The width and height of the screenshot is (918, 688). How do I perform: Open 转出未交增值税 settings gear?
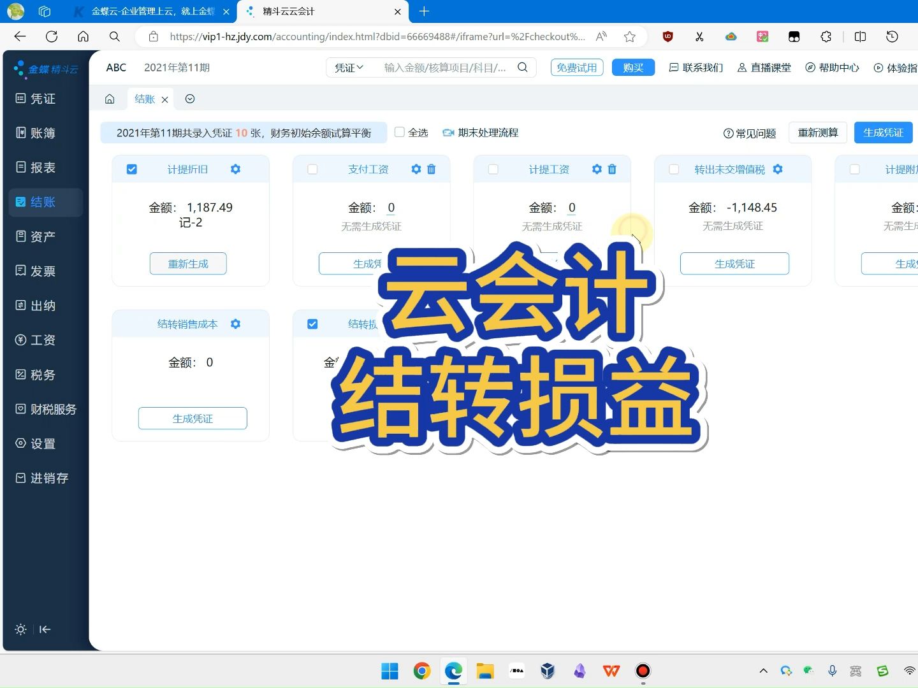click(x=778, y=169)
